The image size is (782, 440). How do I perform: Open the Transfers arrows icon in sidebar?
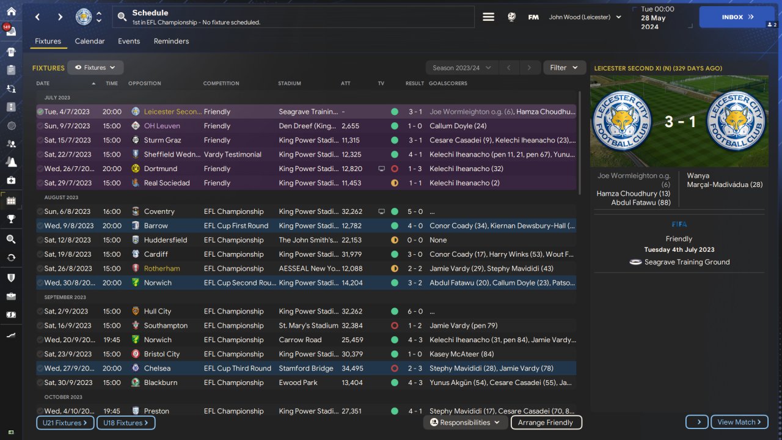coord(11,257)
